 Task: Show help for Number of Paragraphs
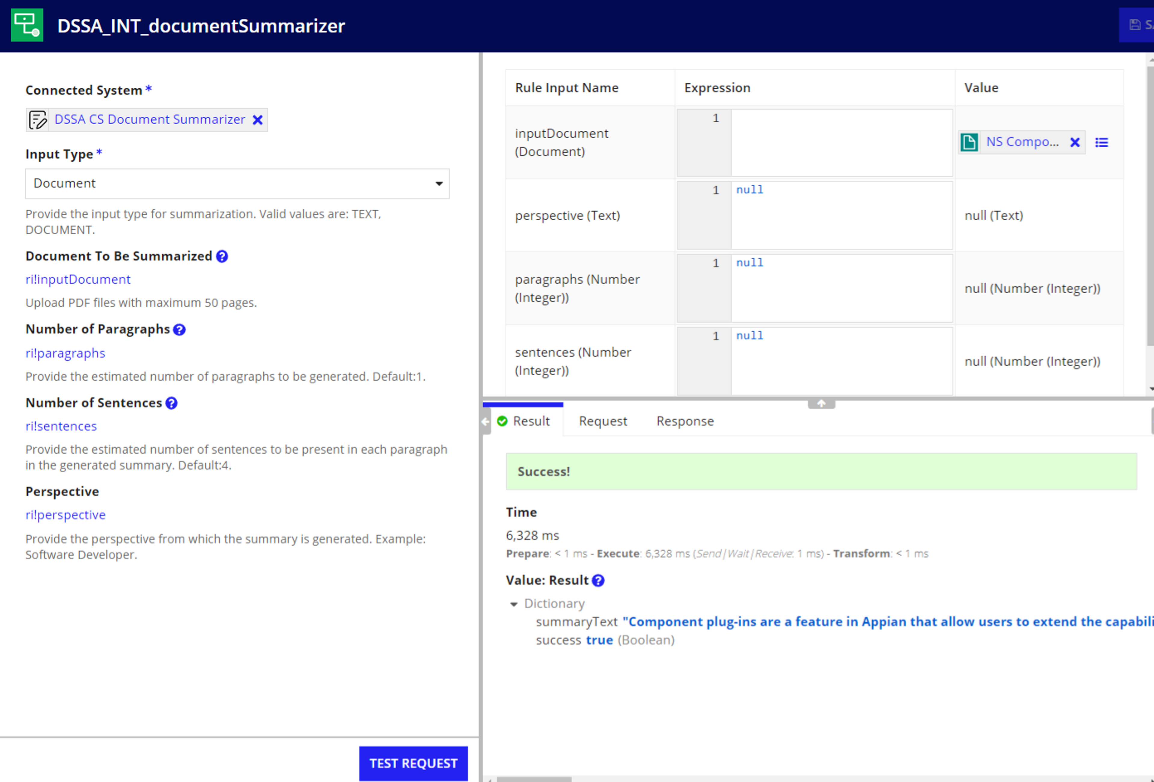[x=179, y=330]
